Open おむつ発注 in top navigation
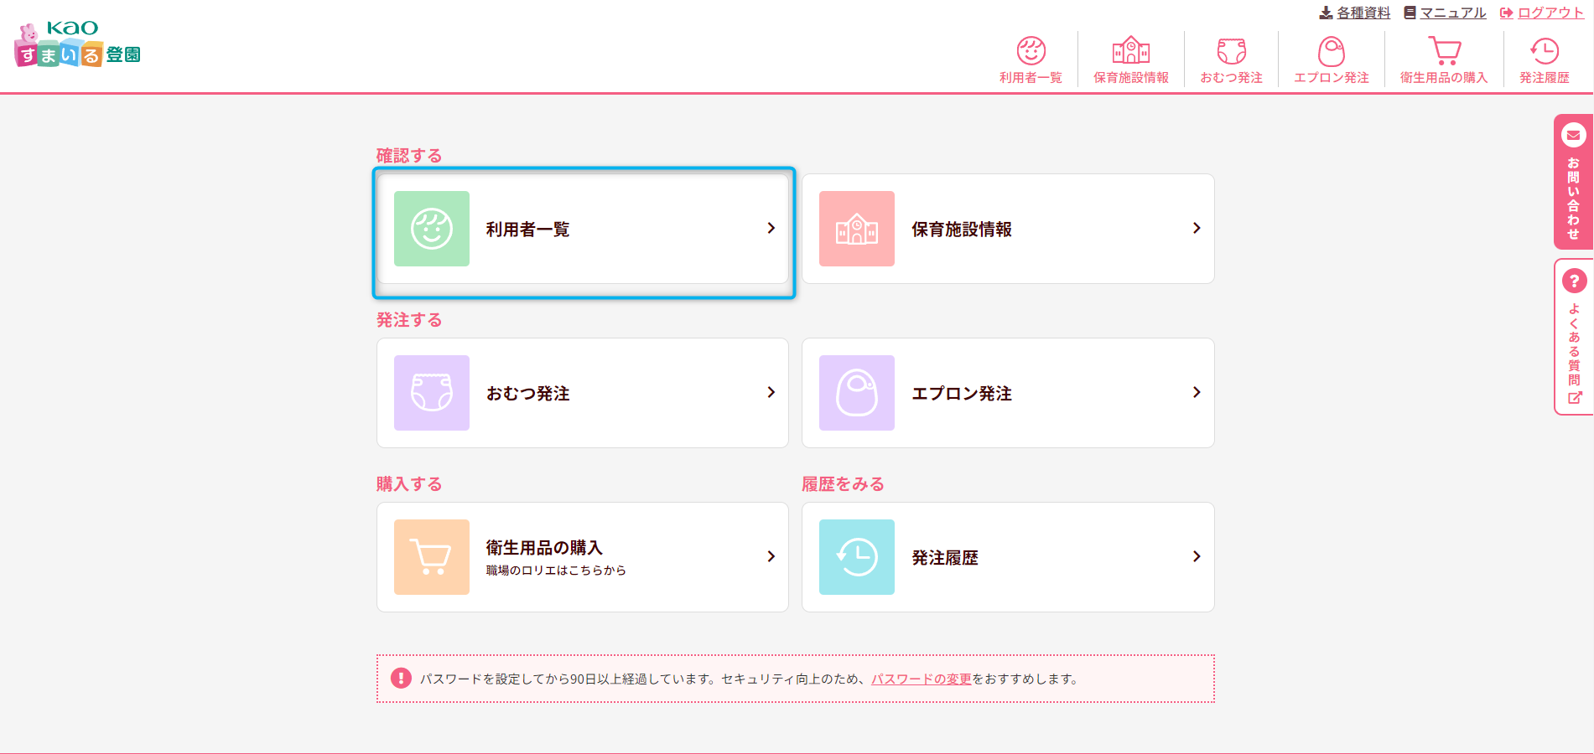Screen dimensions: 1594x754 tap(1231, 60)
